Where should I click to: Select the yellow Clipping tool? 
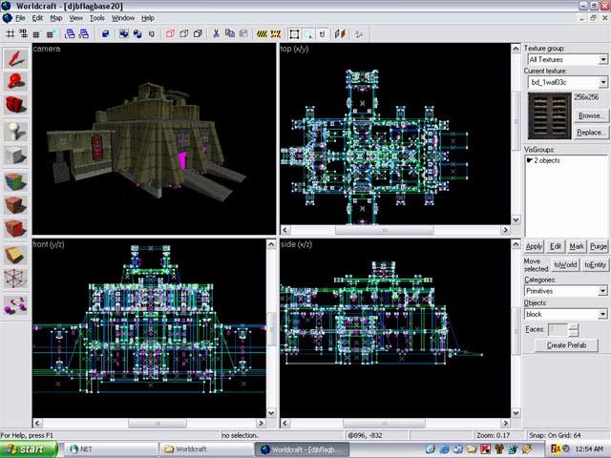tap(15, 255)
